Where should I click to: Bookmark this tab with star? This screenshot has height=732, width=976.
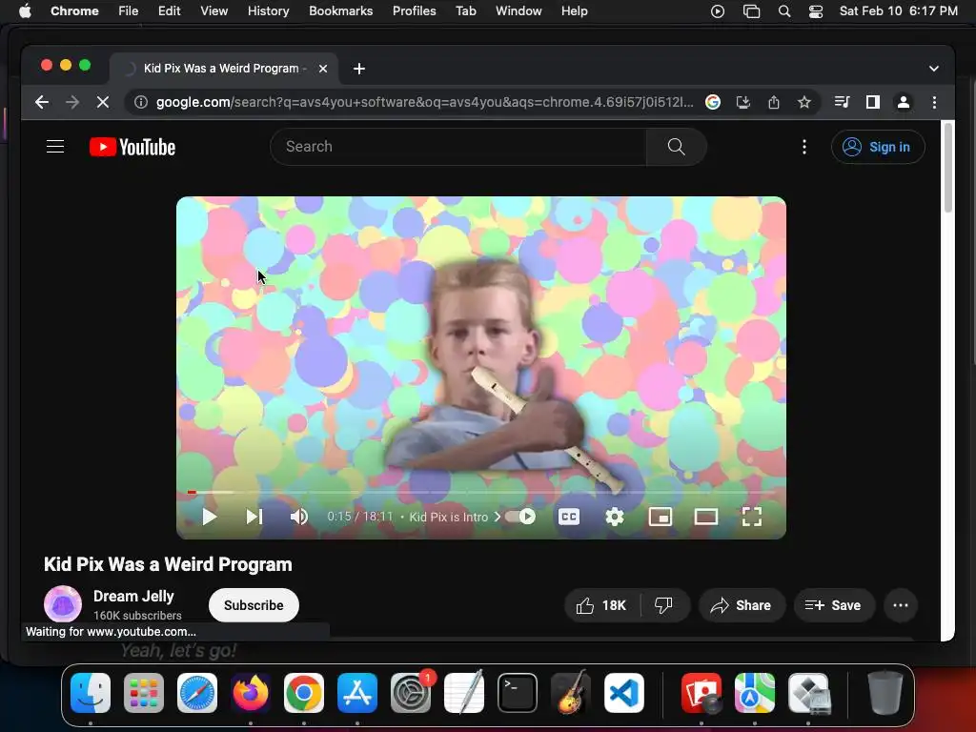point(804,102)
